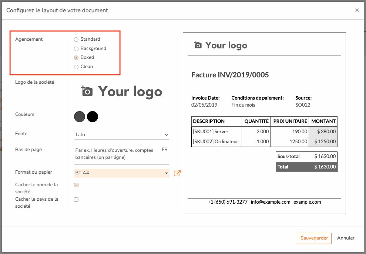Click the camera icon in invoice preview header
The height and width of the screenshot is (254, 366).
pyautogui.click(x=198, y=45)
